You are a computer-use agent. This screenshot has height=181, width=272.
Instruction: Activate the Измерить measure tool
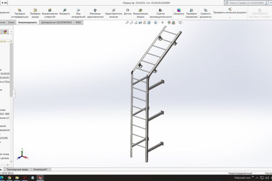[x=64, y=12]
